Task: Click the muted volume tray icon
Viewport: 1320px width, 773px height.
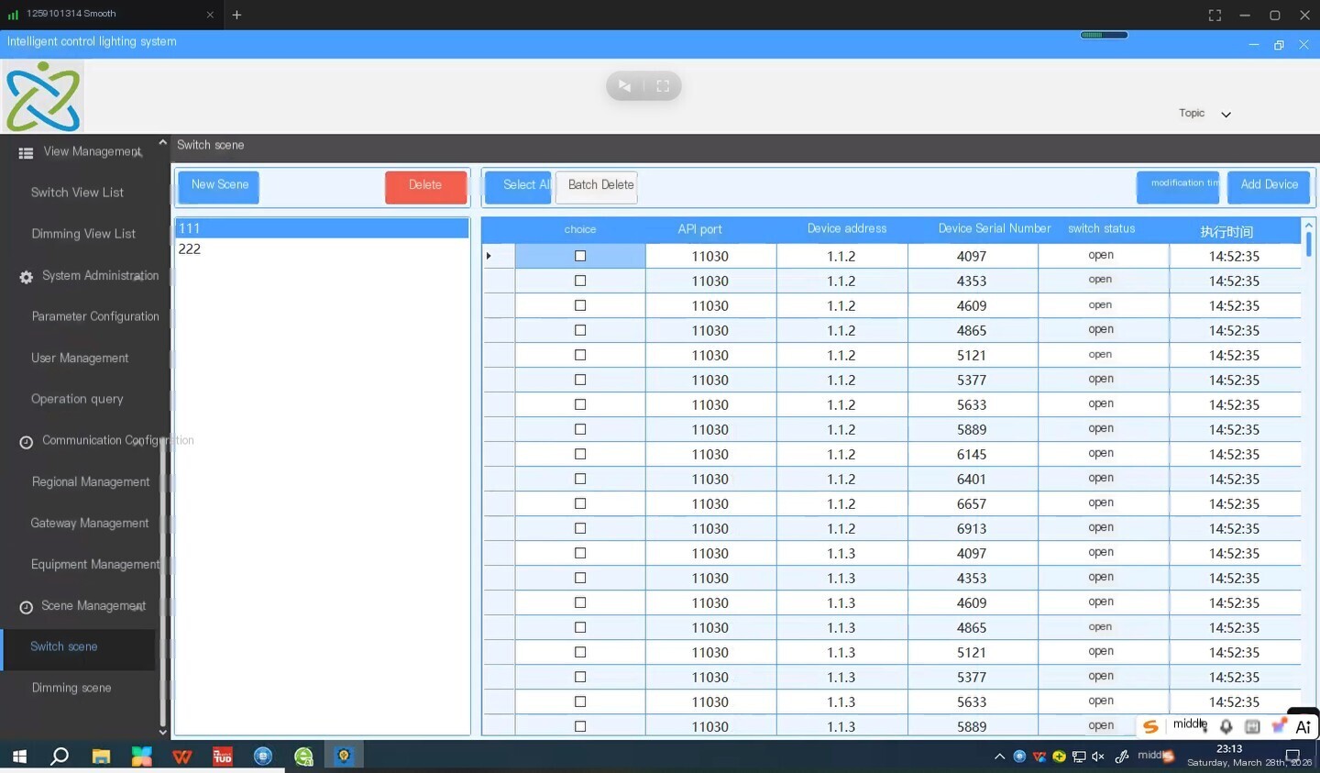Action: [1097, 756]
